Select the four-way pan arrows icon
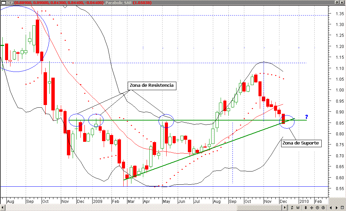Image resolution: width=346 pixels, height=211 pixels. (x=312, y=208)
